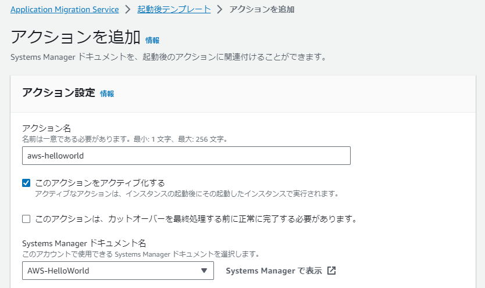The width and height of the screenshot is (485, 288).
Task: Click the アクションを追加 breadcrumb text
Action: click(262, 9)
